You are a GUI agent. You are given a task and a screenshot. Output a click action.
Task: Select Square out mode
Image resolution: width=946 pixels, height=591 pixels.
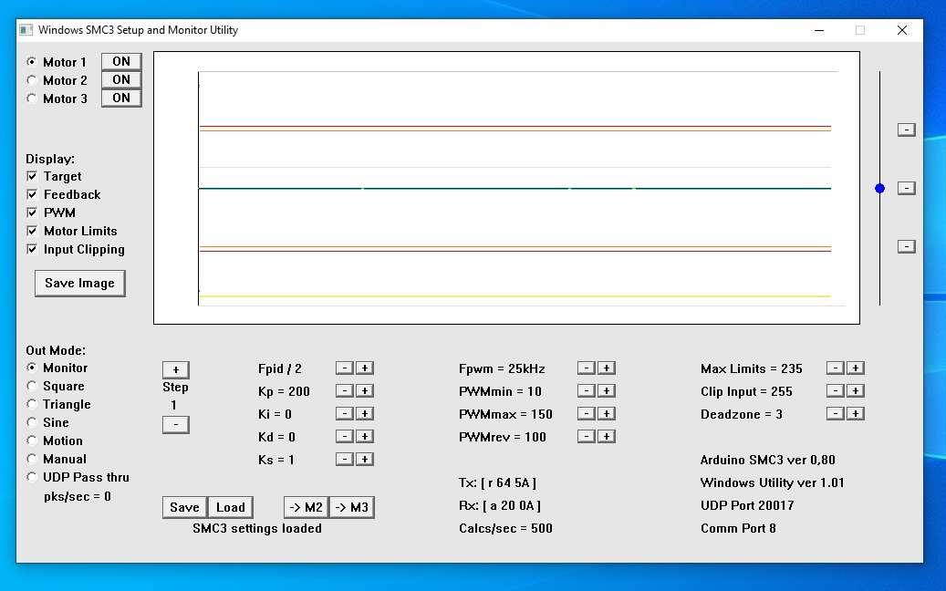(x=31, y=386)
